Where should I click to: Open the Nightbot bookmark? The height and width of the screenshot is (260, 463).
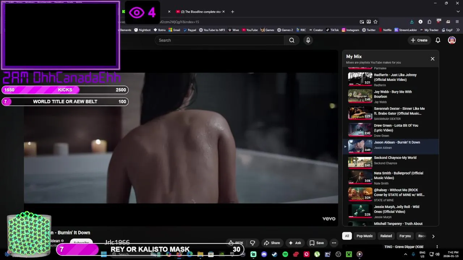(142, 30)
